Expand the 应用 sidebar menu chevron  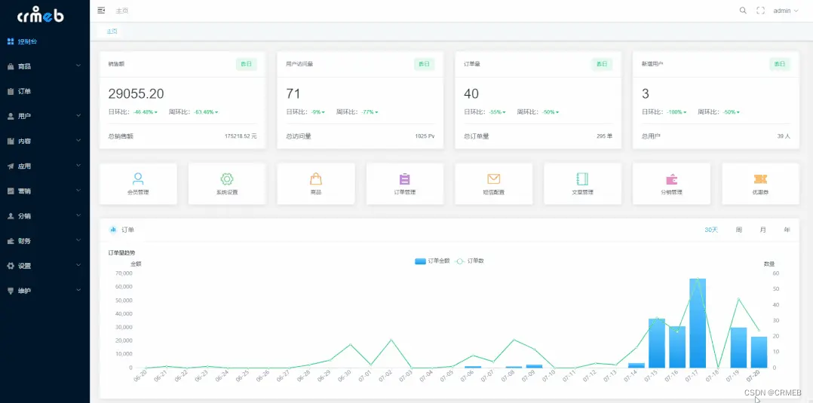[78, 165]
